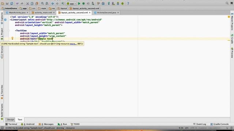Click the Save All disk icon
This screenshot has width=234, height=131.
pos(7,3)
